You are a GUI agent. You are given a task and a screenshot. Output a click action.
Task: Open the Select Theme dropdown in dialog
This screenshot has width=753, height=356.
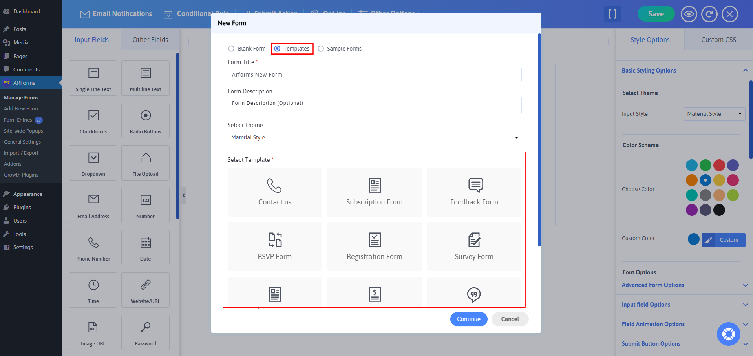point(375,137)
